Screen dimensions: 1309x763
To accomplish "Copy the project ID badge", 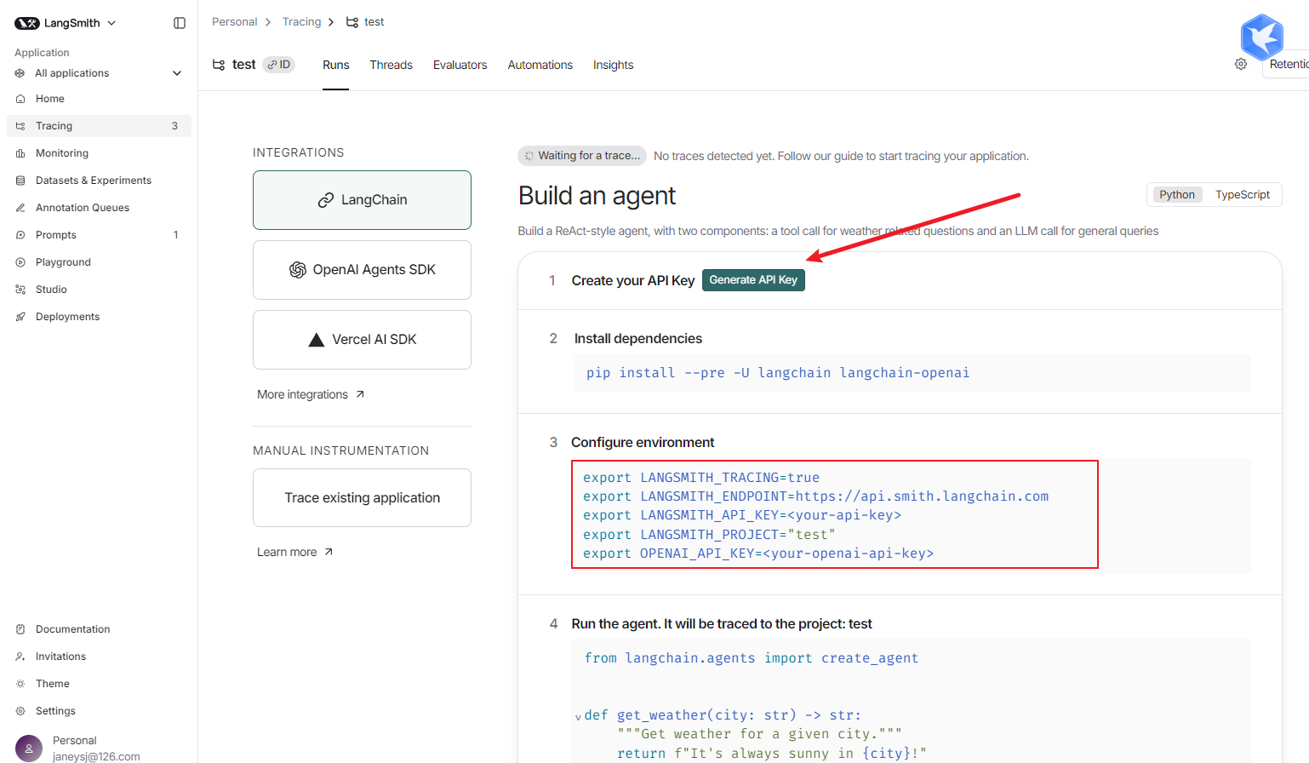I will [278, 65].
